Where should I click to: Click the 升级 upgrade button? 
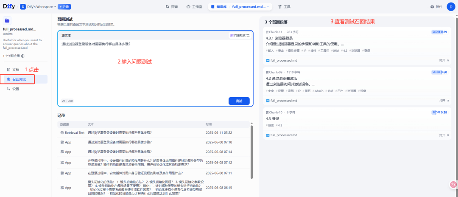click(x=64, y=7)
